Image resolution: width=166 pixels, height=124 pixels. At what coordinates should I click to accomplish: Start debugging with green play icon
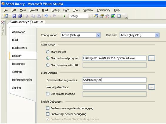coord(64,16)
